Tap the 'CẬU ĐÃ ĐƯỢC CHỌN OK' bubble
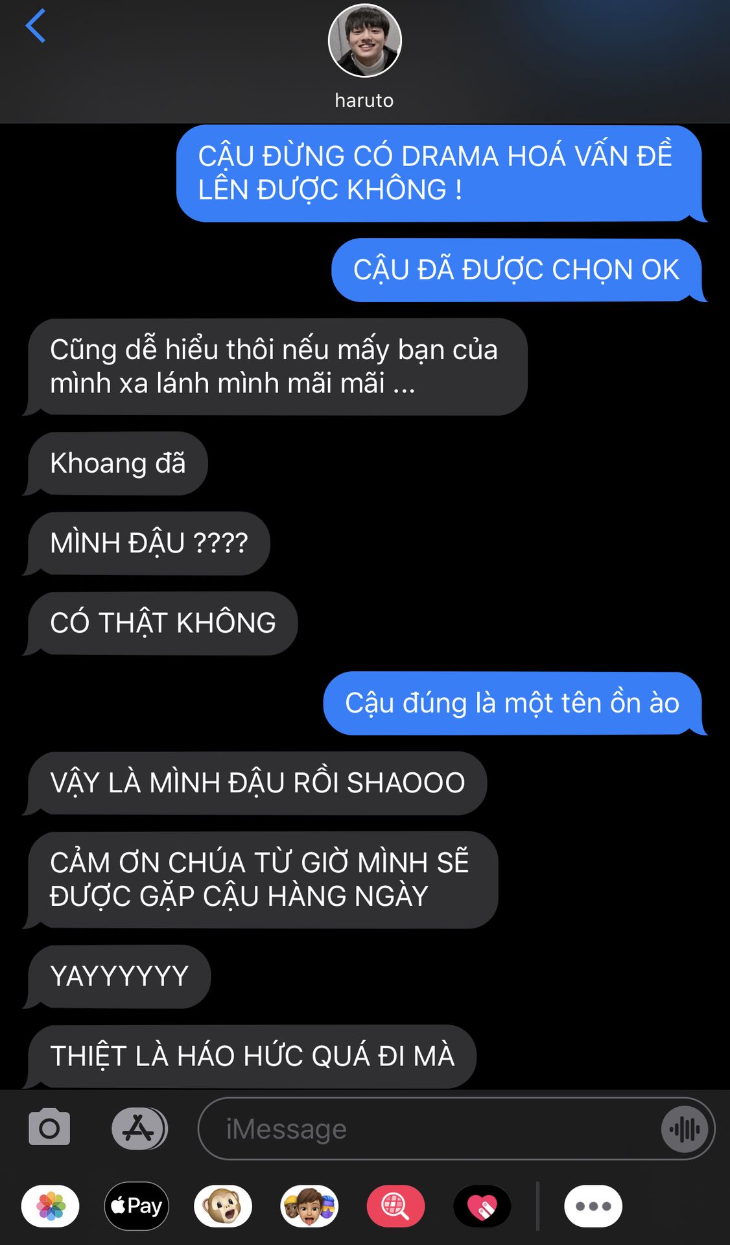The image size is (730, 1245). click(x=517, y=270)
